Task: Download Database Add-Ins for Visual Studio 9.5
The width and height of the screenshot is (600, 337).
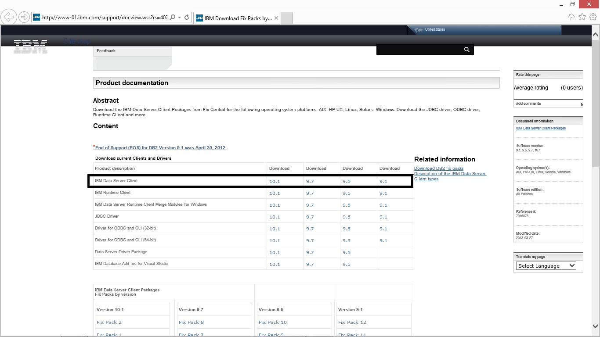Action: (347, 264)
